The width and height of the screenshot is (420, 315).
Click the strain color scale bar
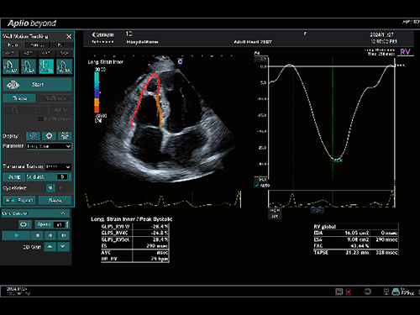(x=97, y=92)
